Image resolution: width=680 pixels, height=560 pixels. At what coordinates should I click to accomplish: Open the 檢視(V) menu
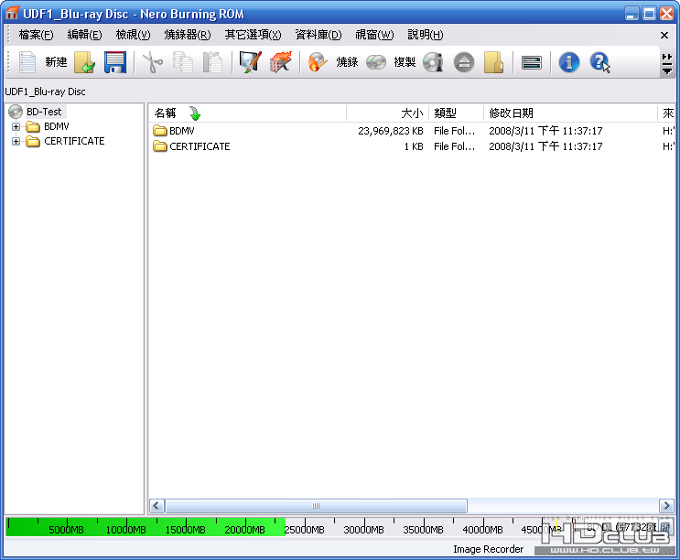tap(133, 35)
